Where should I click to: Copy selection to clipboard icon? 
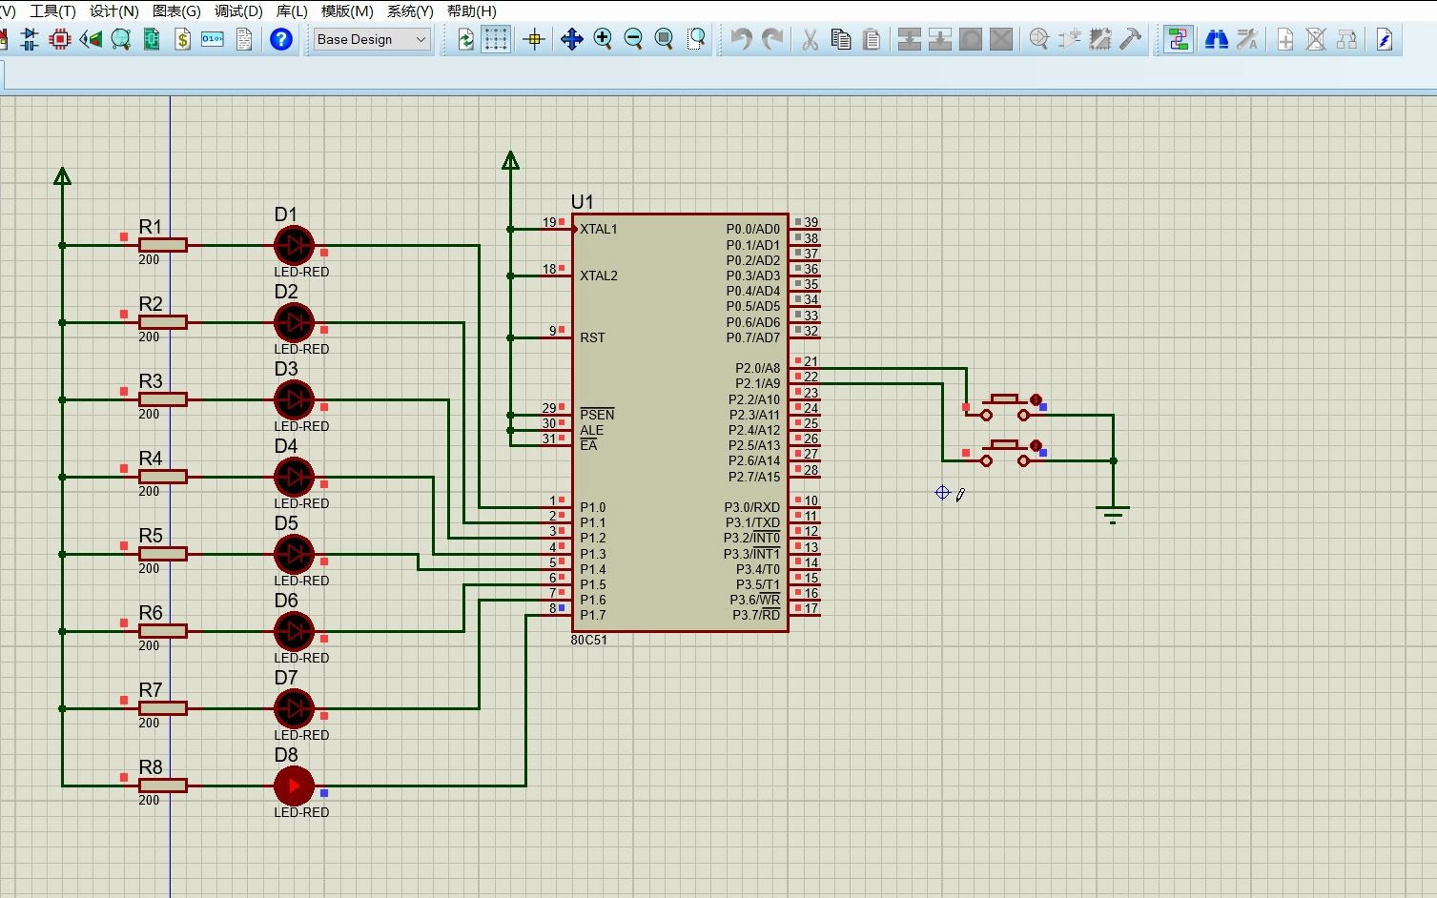(x=840, y=39)
